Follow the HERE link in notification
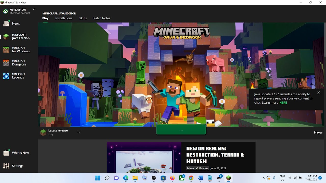The width and height of the screenshot is (326, 183). [283, 103]
